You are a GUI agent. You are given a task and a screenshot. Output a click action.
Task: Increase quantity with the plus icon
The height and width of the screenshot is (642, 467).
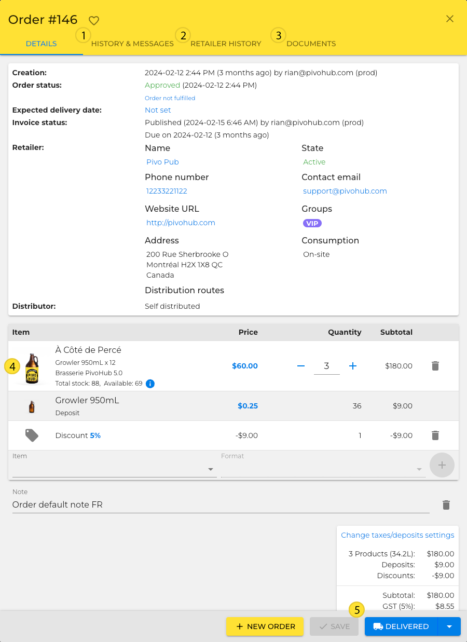point(353,366)
